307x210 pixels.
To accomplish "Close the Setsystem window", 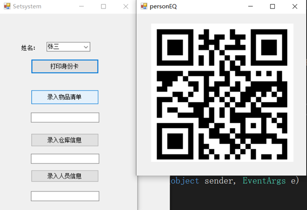I will pyautogui.click(x=126, y=7).
